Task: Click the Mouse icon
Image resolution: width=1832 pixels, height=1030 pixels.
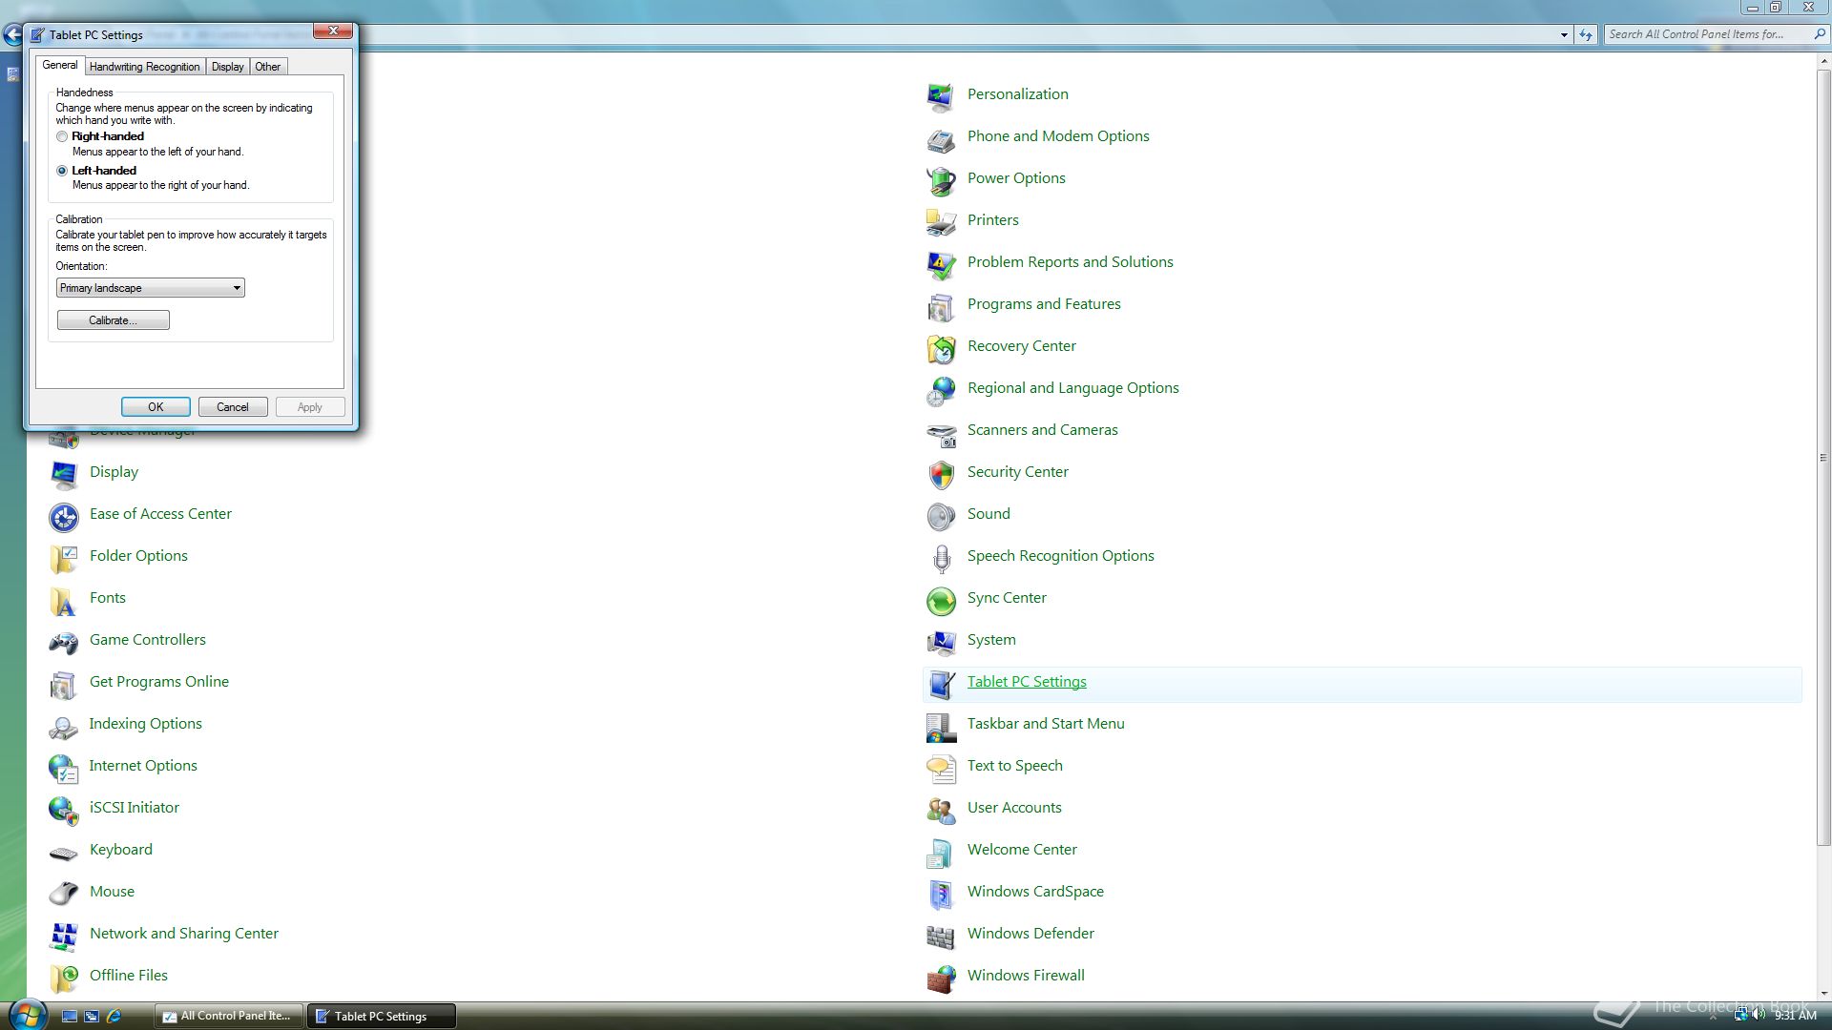Action: click(x=63, y=893)
